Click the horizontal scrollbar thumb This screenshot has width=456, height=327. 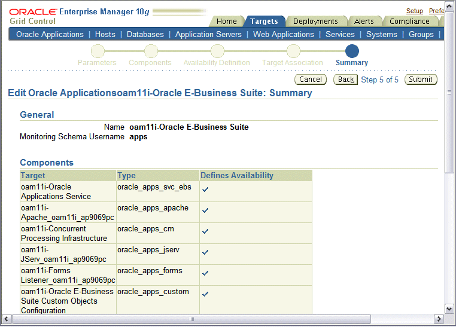(191, 319)
